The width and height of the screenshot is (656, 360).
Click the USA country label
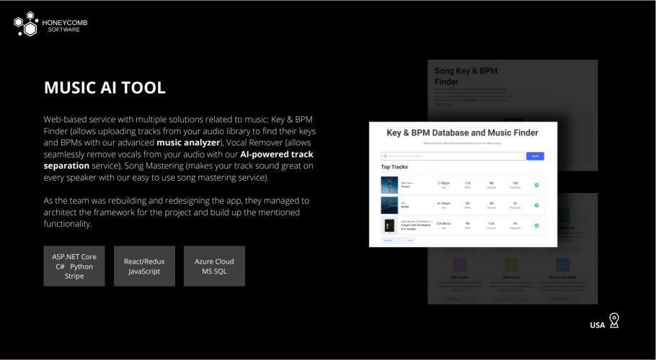click(598, 325)
